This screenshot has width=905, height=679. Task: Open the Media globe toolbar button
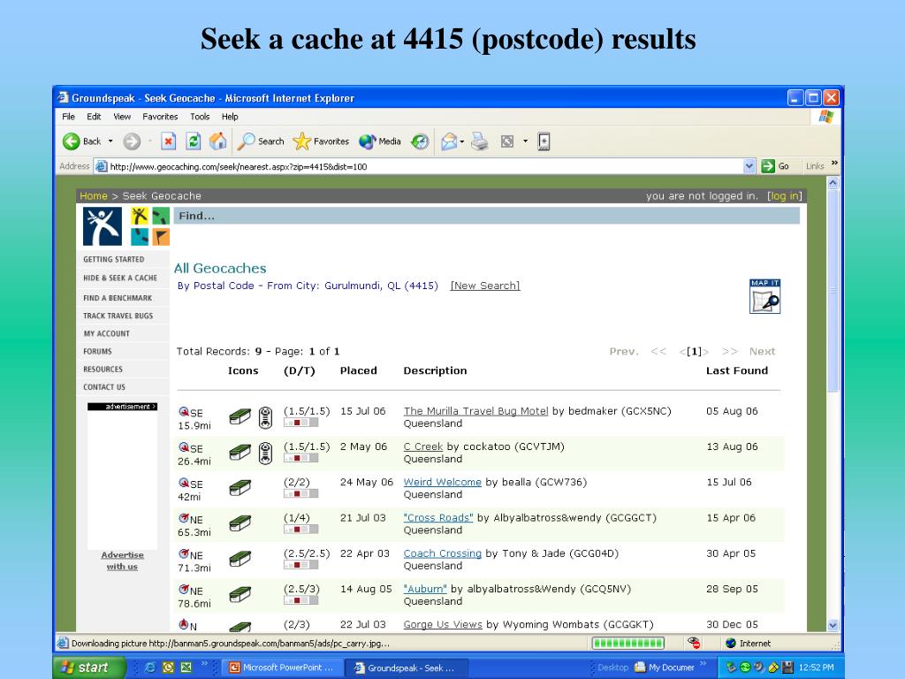380,141
